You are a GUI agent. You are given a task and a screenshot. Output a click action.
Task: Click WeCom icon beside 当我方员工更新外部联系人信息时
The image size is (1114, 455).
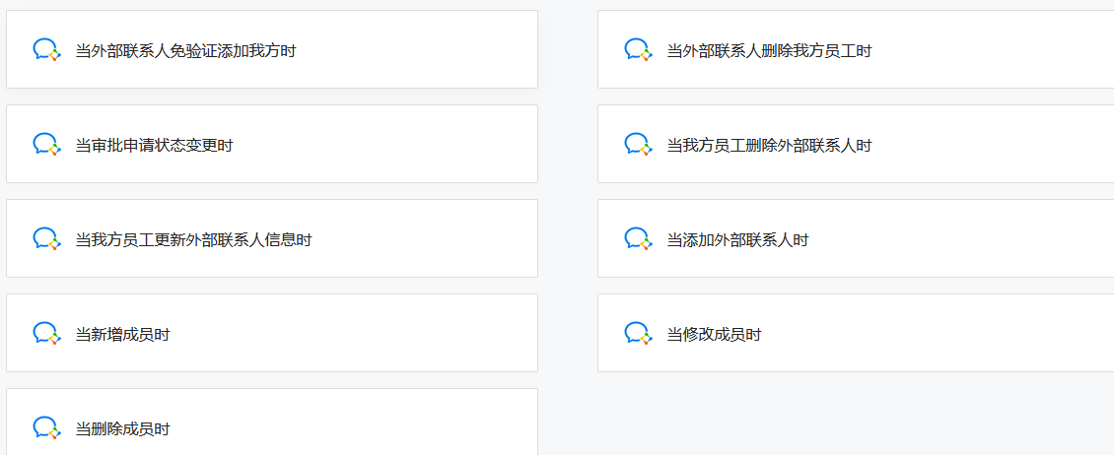pyautogui.click(x=47, y=238)
